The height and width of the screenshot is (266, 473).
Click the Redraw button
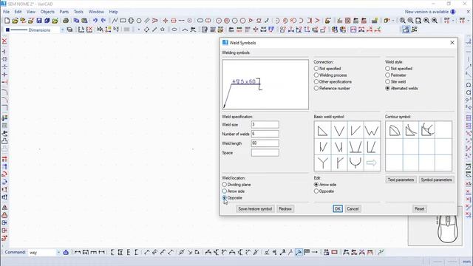tap(285, 208)
